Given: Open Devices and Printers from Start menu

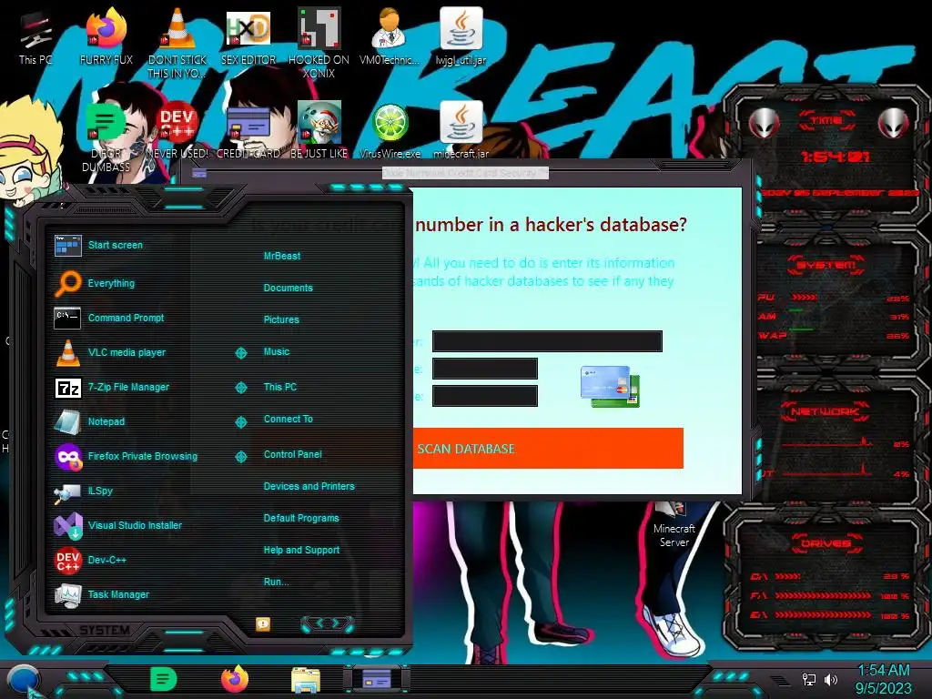Looking at the screenshot, I should (309, 486).
